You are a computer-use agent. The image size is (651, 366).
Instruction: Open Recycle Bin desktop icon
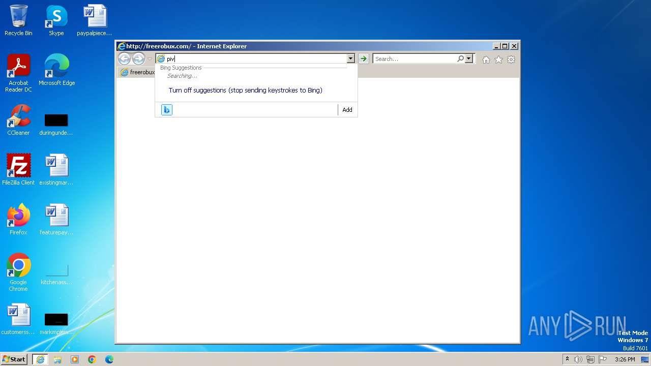(x=18, y=20)
